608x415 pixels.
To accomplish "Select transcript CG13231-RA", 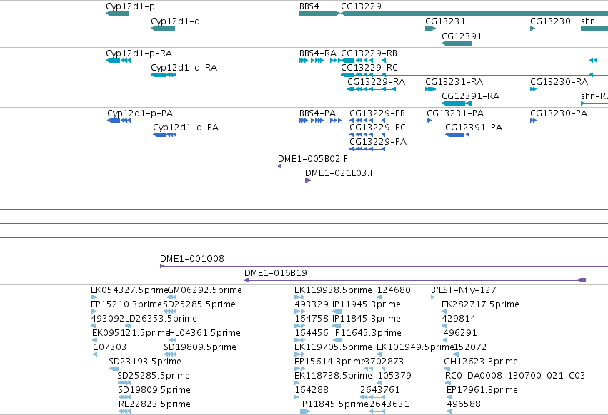I will [430, 89].
